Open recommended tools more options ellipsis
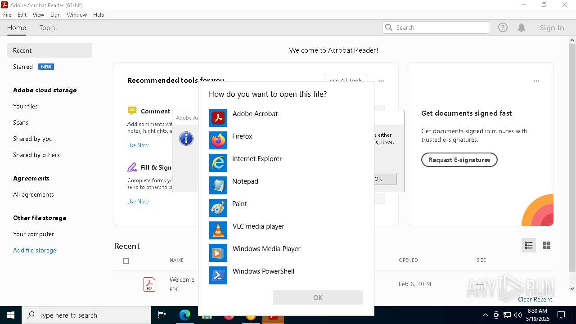 [381, 81]
